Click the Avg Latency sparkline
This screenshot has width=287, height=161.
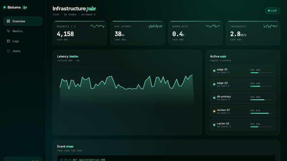pos(155,26)
